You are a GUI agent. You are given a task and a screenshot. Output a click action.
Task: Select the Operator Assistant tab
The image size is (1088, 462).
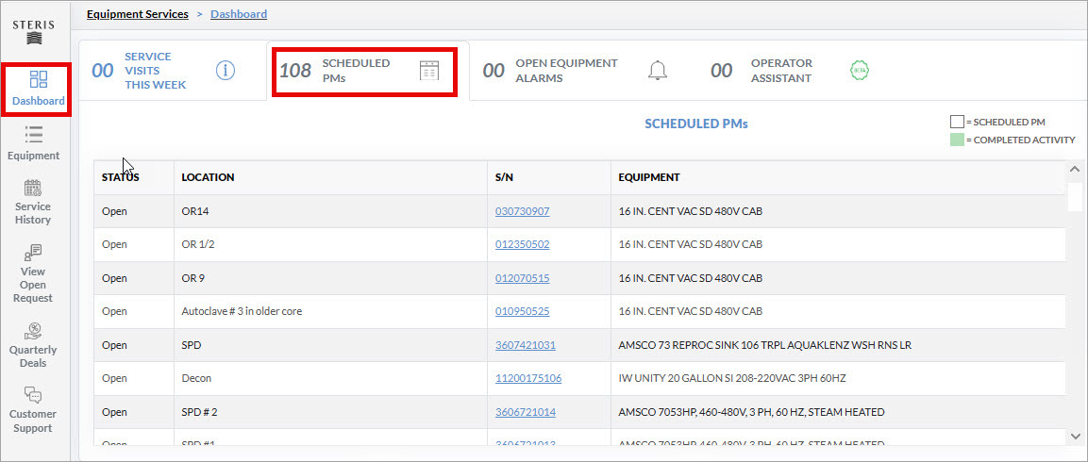[791, 71]
